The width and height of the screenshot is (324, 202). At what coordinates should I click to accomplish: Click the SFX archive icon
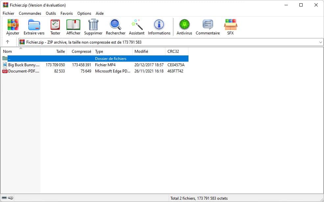230,25
